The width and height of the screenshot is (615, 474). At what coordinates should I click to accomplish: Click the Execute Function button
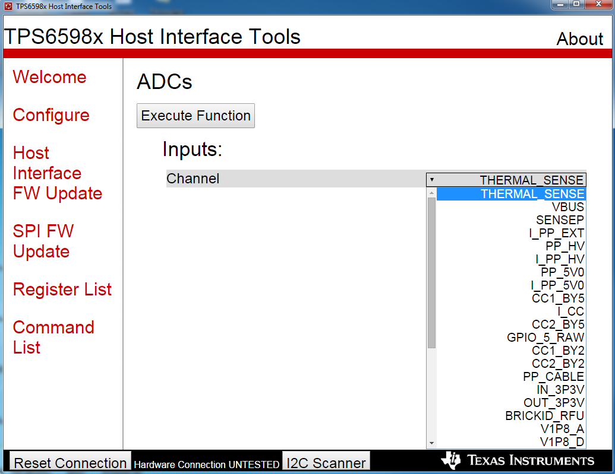195,116
